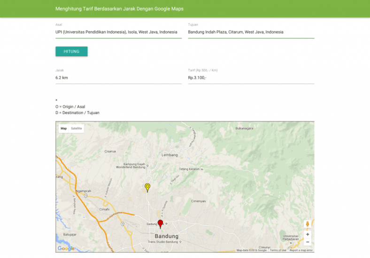Click the HITUNG button
Screen dimensions: 370x258
pos(71,52)
